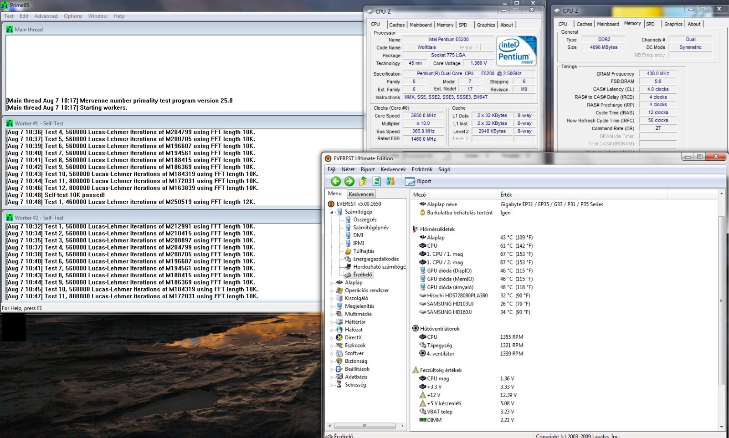729x438 pixels.
Task: Click the EVEREST title bar orange info icon
Action: (328, 158)
